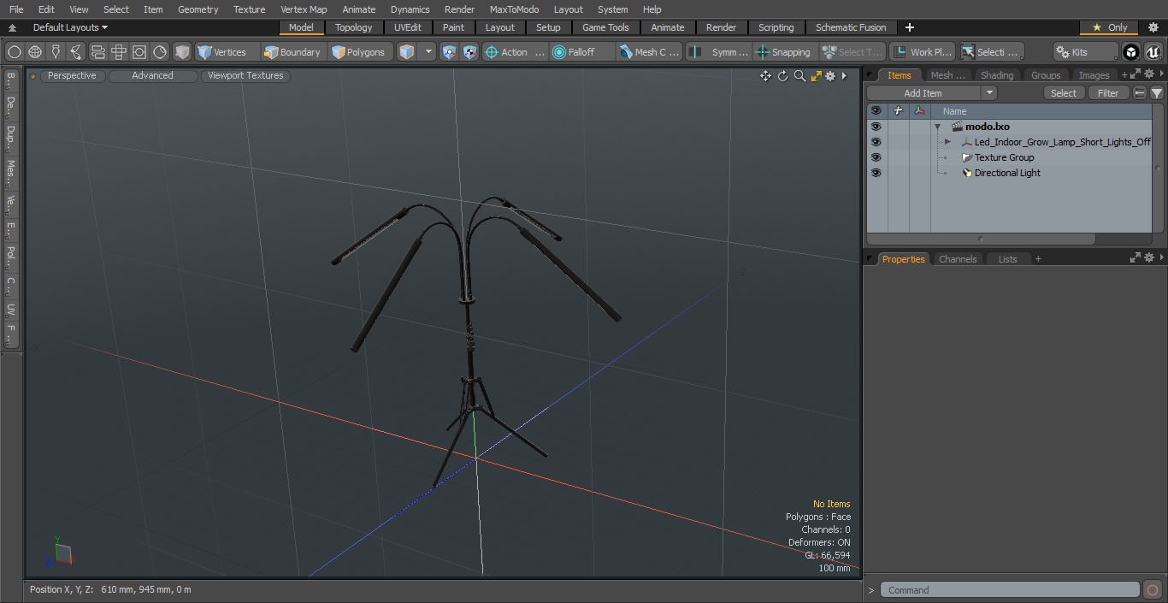Toggle visibility of Led_Indoor_Grow_Lamp mesh item
Screen dimensions: 1168x603
(876, 142)
